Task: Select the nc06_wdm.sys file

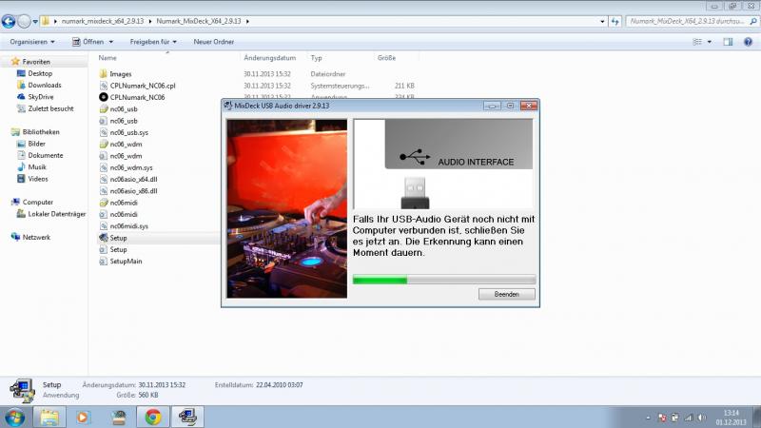Action: [x=131, y=167]
